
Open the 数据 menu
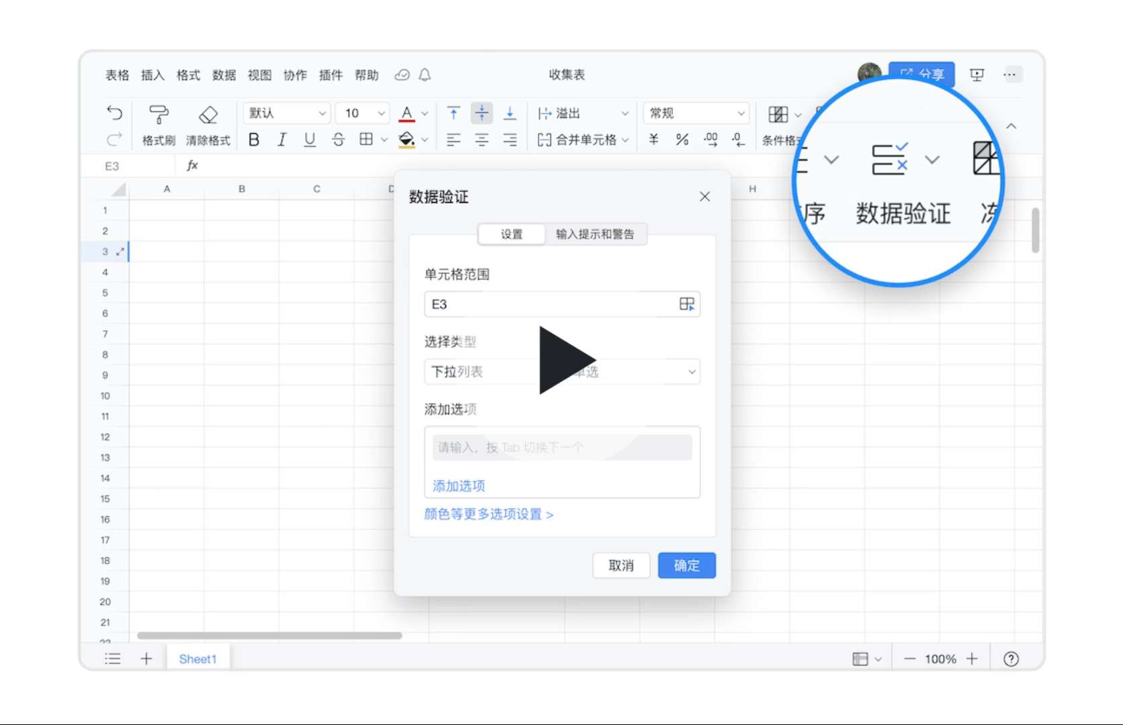tap(224, 75)
